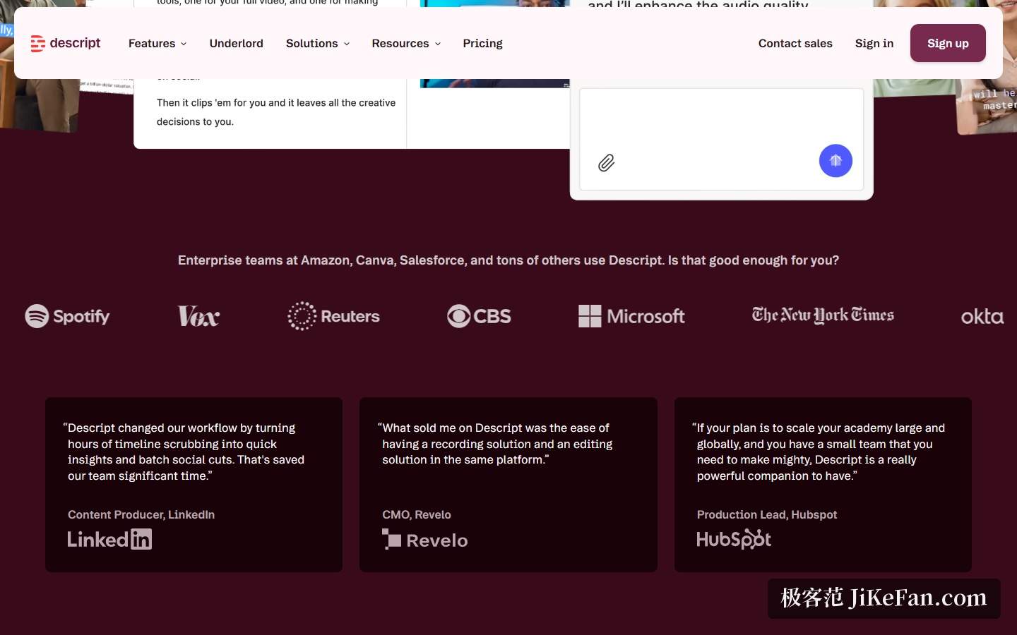1017x635 pixels.
Task: Click the "Content Producer, LinkedIn" attribution
Action: pos(141,515)
